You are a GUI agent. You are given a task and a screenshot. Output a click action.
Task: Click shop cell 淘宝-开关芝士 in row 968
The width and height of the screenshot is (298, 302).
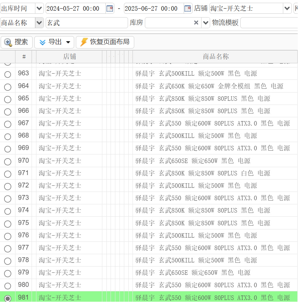click(x=60, y=136)
